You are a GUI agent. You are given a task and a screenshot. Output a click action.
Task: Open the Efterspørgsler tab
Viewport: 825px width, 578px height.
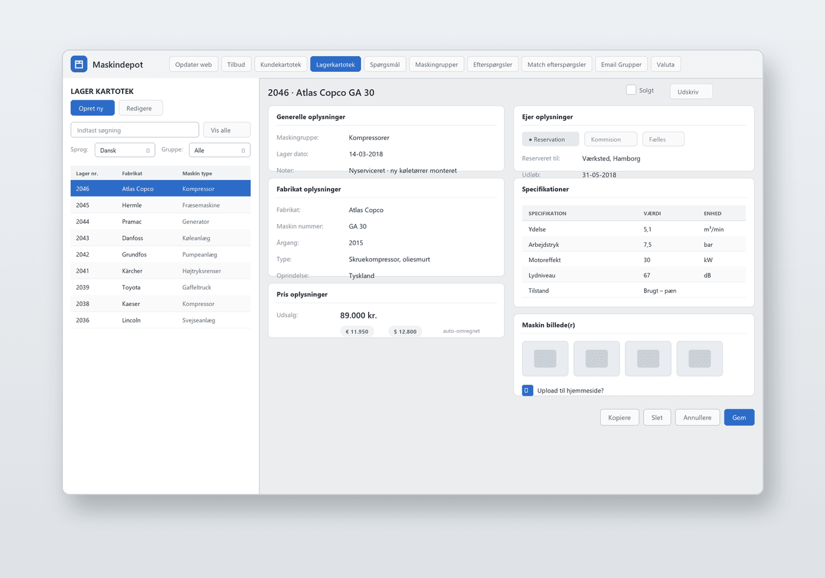[492, 65]
